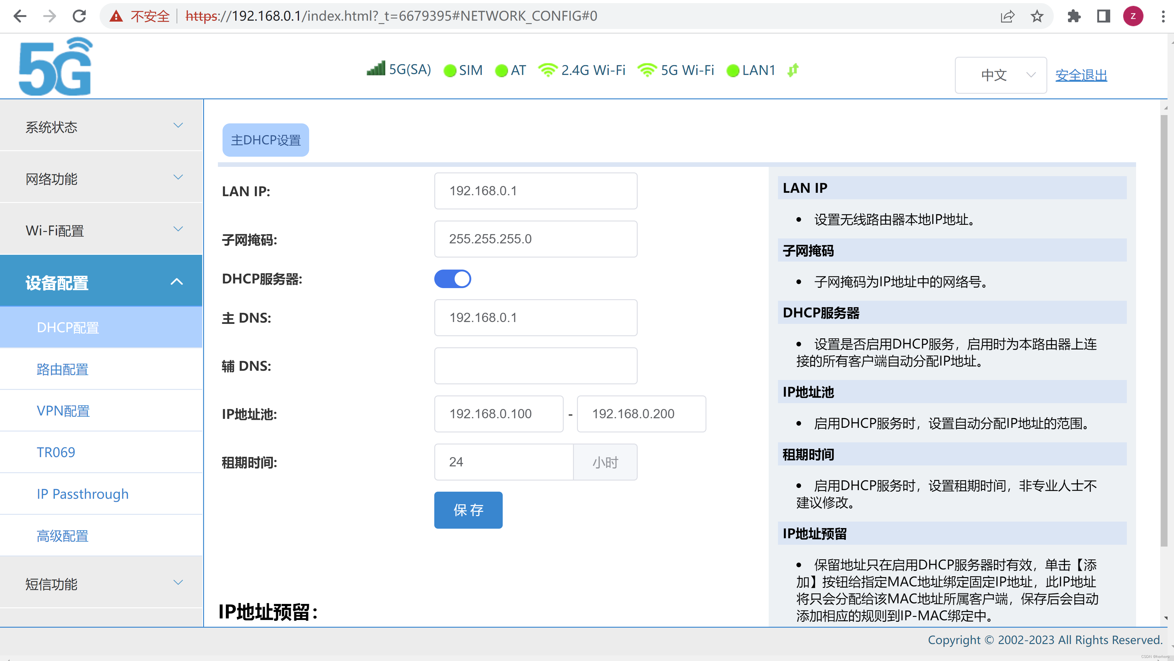1174x661 pixels.
Task: Open the Z profile avatar
Action: 1133,16
